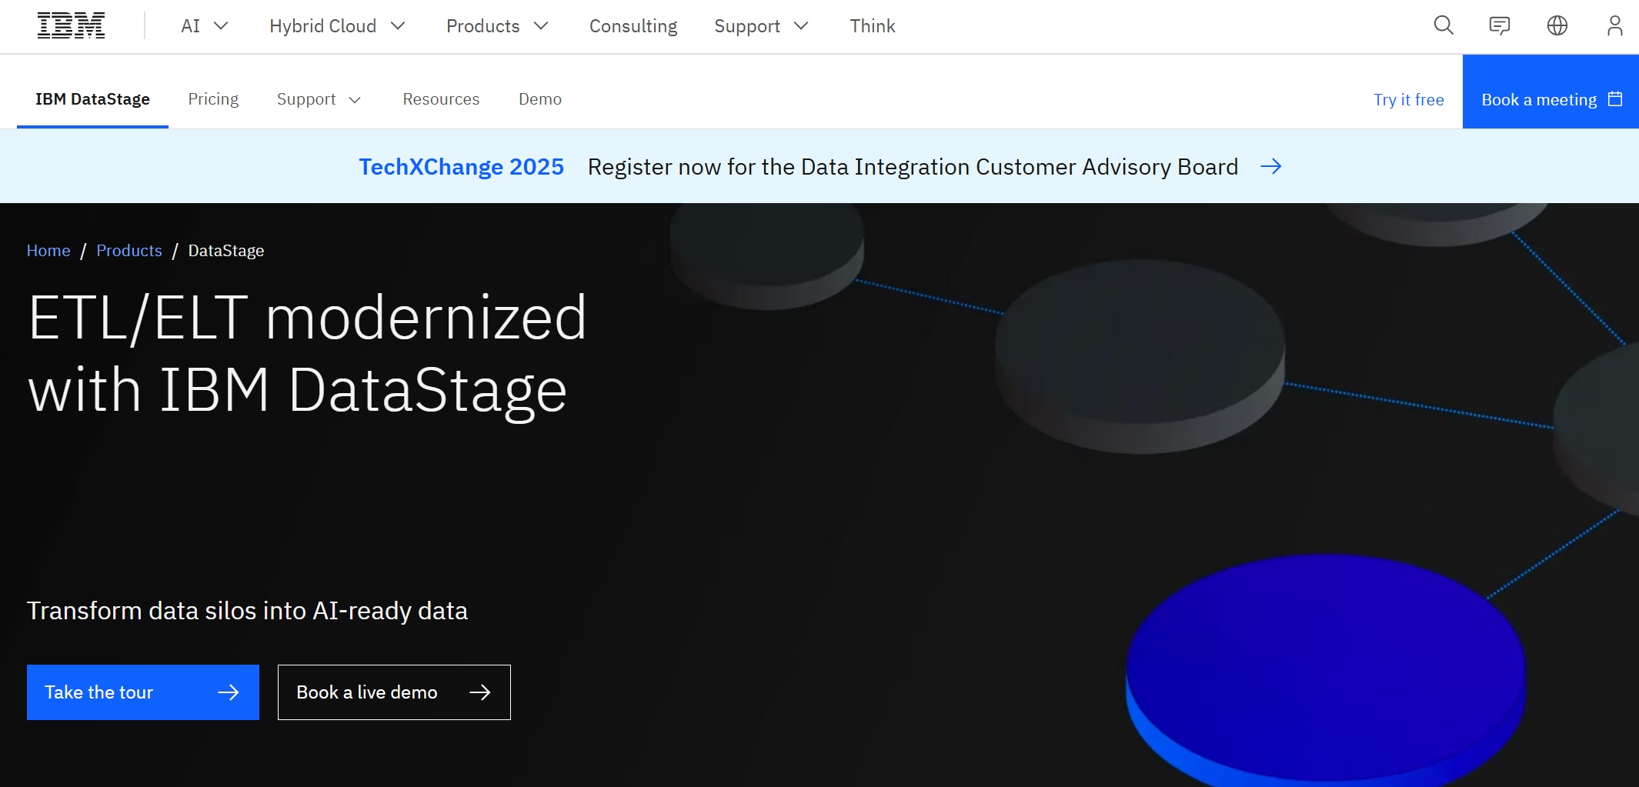
Task: Open the chat support icon
Action: click(x=1500, y=25)
